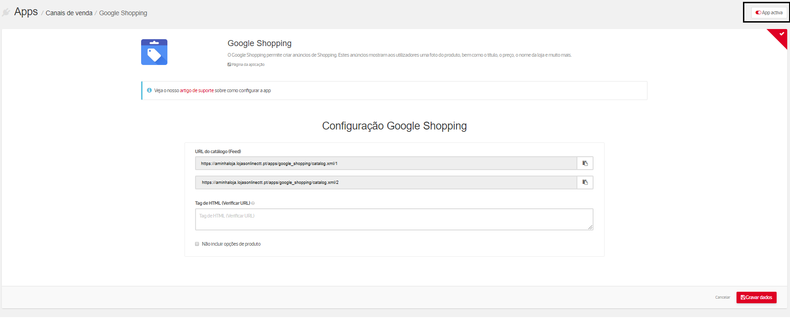
Task: Select the Google Shopping breadcrumb item
Action: click(123, 13)
